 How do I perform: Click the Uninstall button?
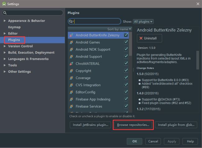pos(149,38)
